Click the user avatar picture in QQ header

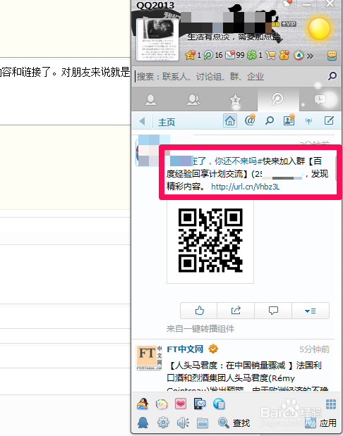click(x=157, y=39)
